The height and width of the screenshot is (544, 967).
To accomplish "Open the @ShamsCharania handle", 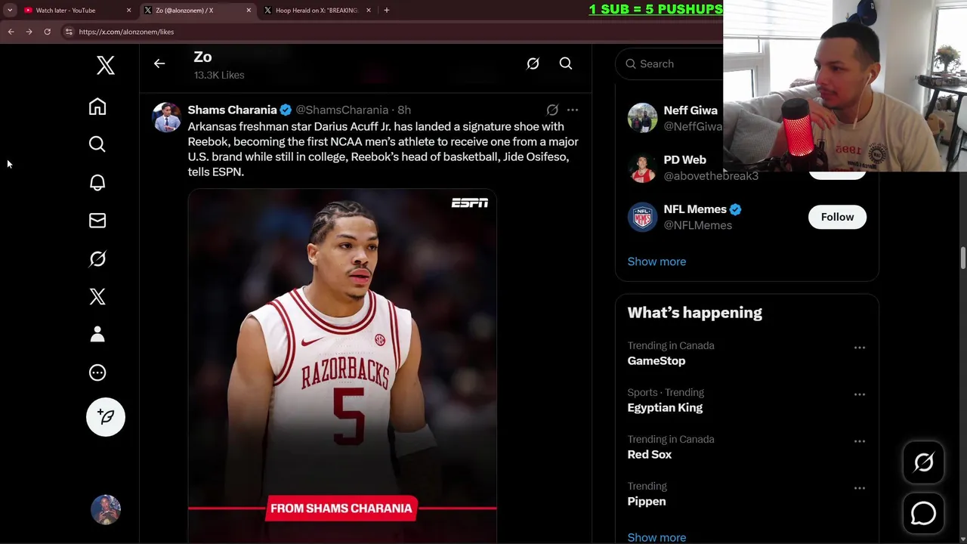I will [341, 110].
